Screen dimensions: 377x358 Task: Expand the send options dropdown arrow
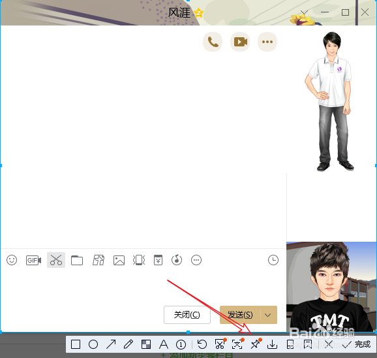268,315
